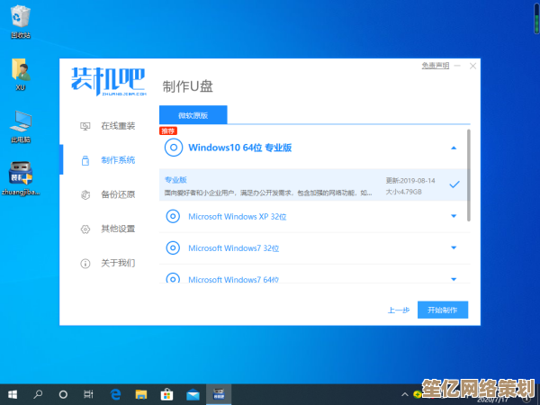Toggle the 专业版 edition checkmark
This screenshot has width=540, height=405.
pos(454,184)
